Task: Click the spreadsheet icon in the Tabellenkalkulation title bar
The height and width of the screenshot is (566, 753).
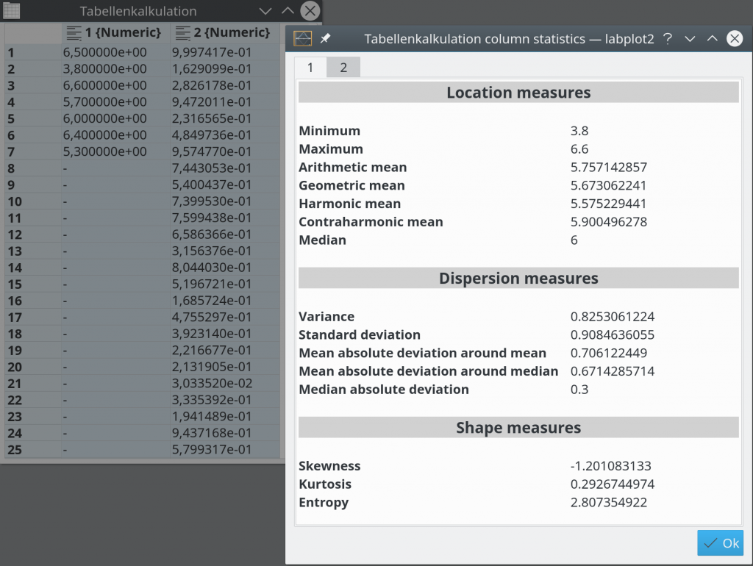Action: tap(10, 10)
